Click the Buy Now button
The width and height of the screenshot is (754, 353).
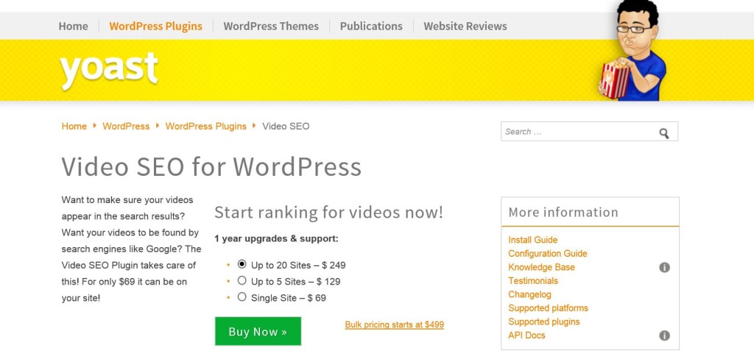pyautogui.click(x=258, y=332)
